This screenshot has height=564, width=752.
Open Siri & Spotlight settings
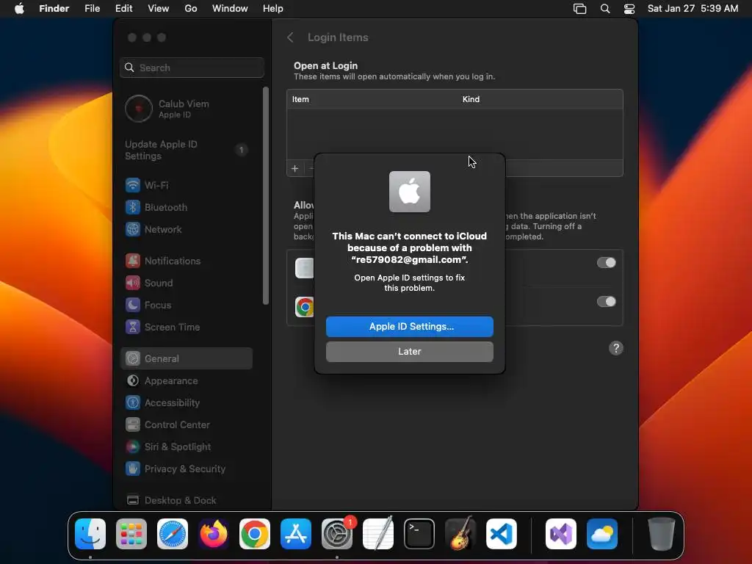pyautogui.click(x=186, y=447)
